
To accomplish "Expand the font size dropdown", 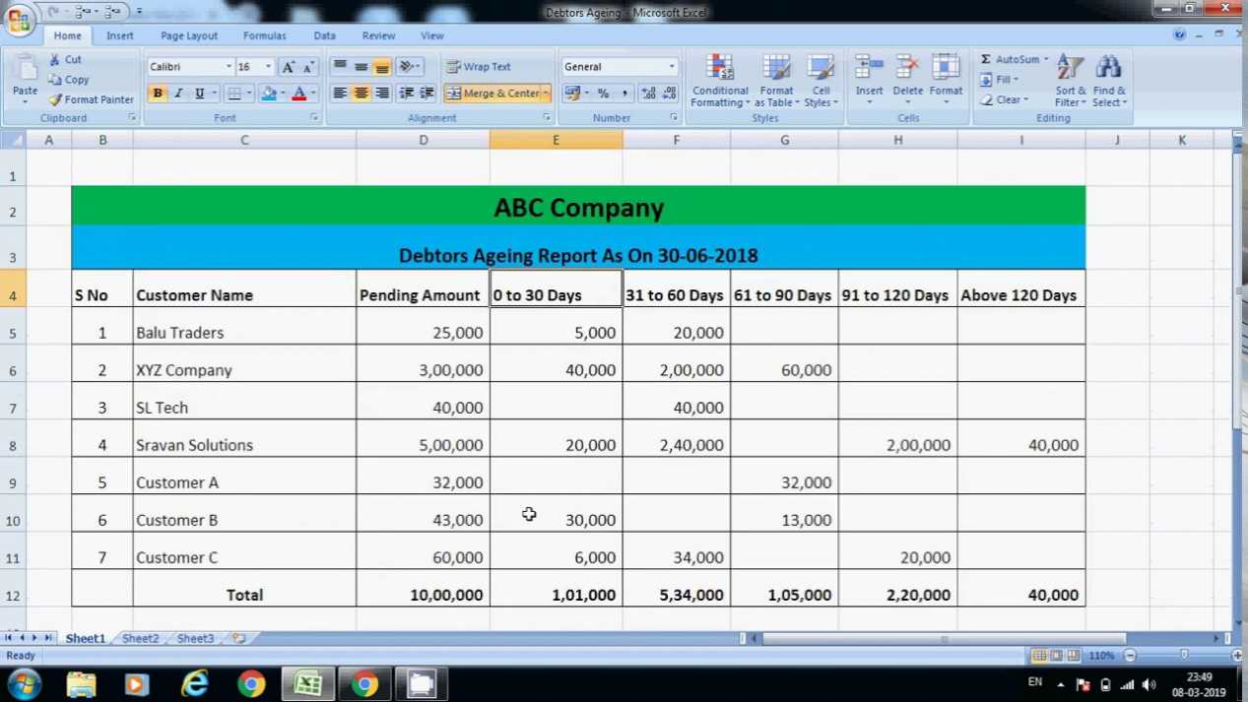I will coord(268,67).
